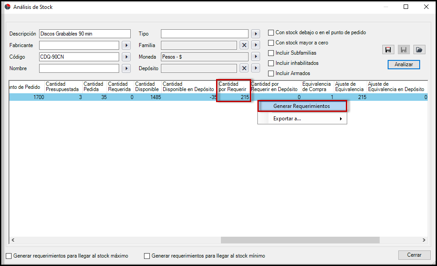Select the Cantidad Disponible cell 1485
Screen dimensions: 437x266
148,97
